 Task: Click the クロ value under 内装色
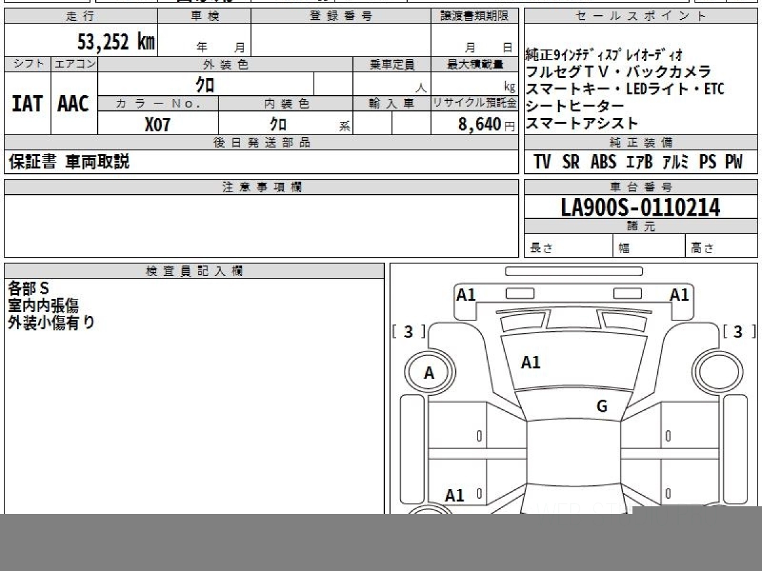(277, 124)
